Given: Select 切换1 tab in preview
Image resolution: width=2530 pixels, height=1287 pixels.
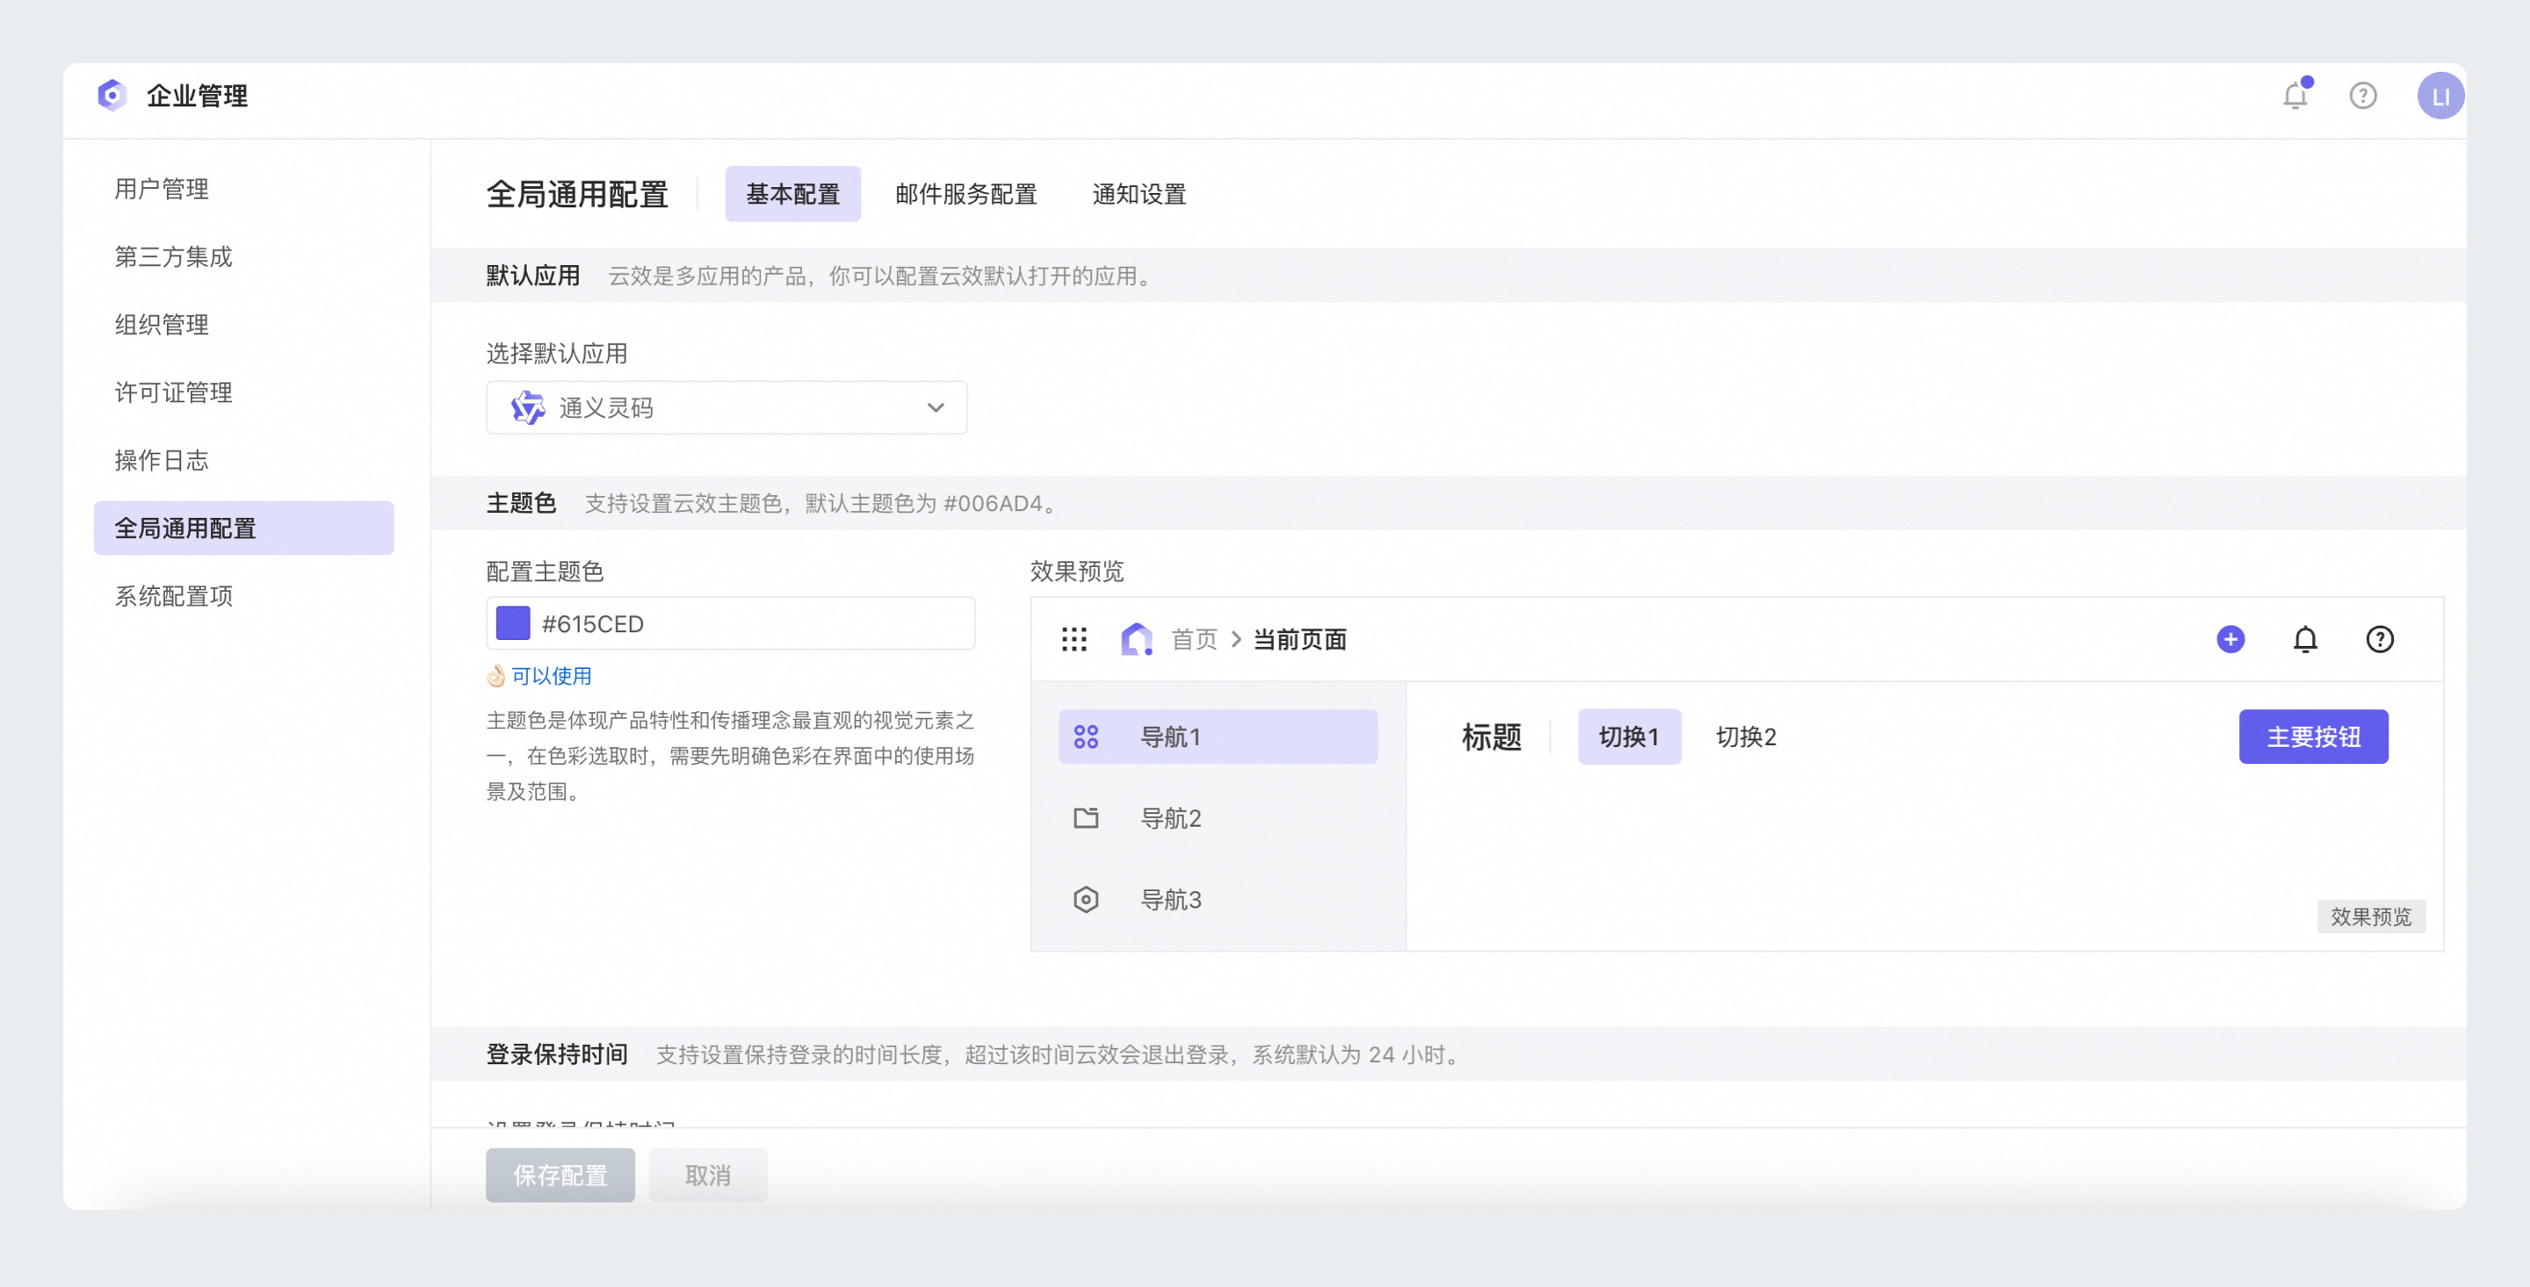Looking at the screenshot, I should pos(1630,737).
